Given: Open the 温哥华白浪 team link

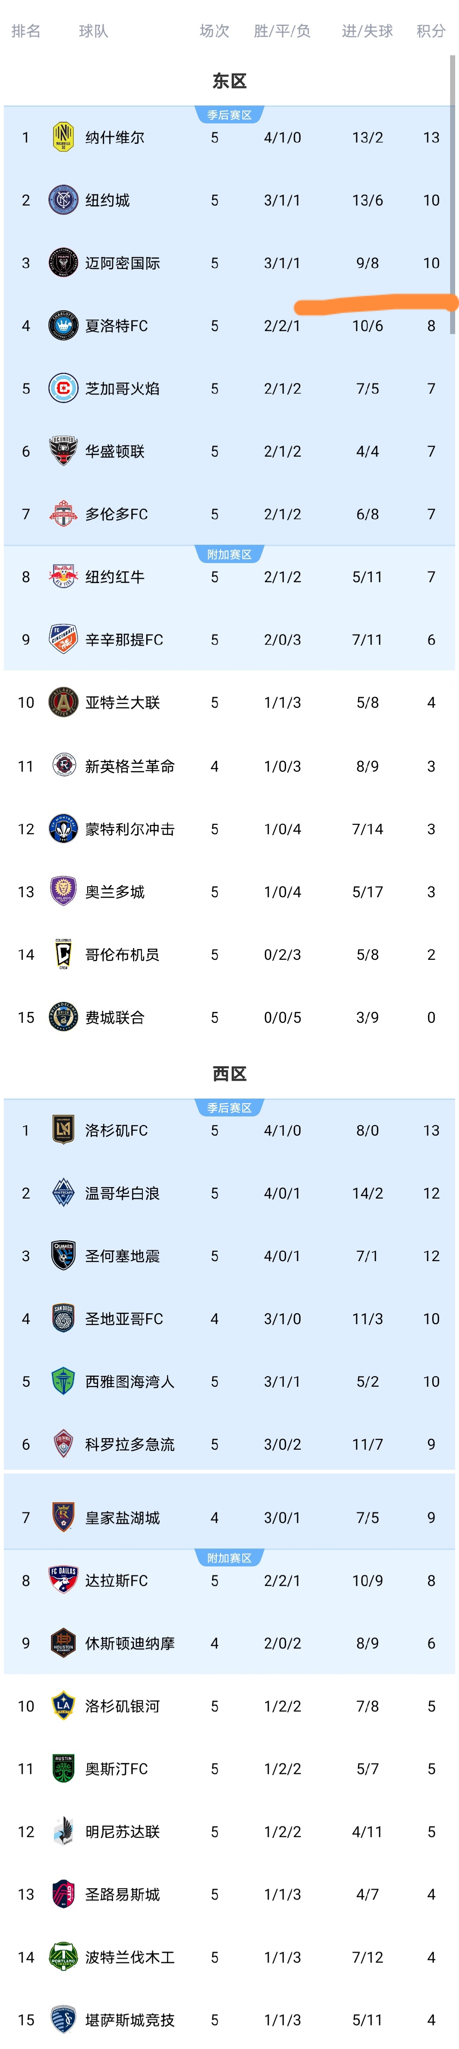Looking at the screenshot, I should (x=122, y=1192).
